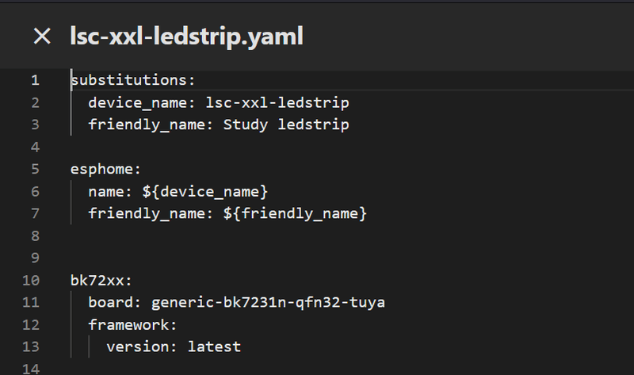Click line number 14 in gutter

[31, 368]
